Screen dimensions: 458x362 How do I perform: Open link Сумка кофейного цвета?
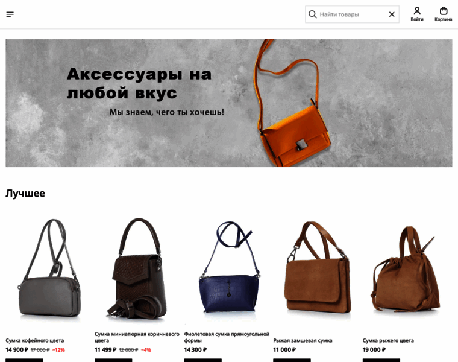click(35, 341)
